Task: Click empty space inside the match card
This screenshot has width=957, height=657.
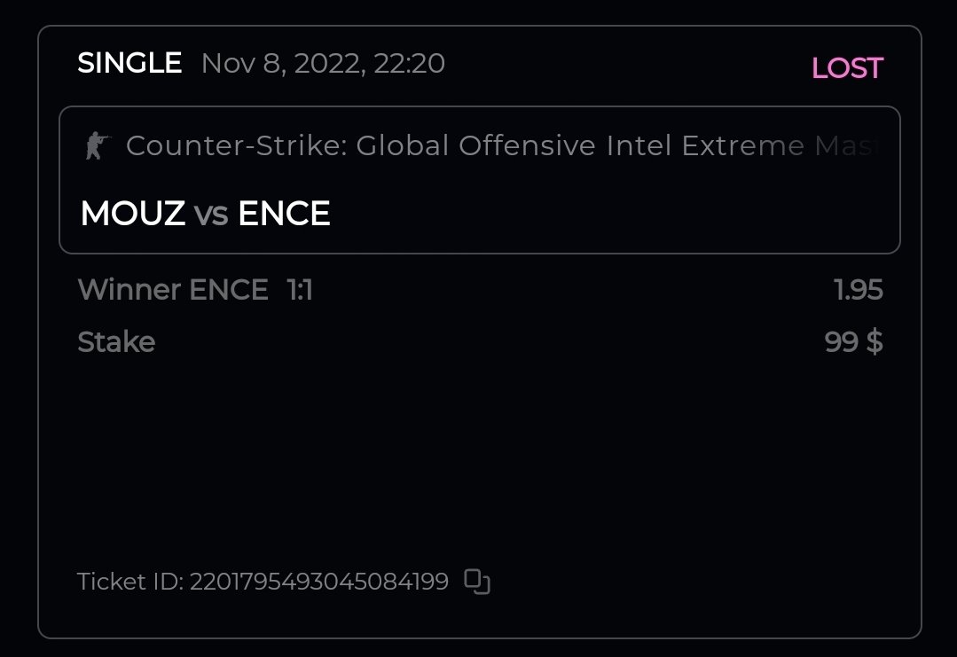Action: [621, 213]
